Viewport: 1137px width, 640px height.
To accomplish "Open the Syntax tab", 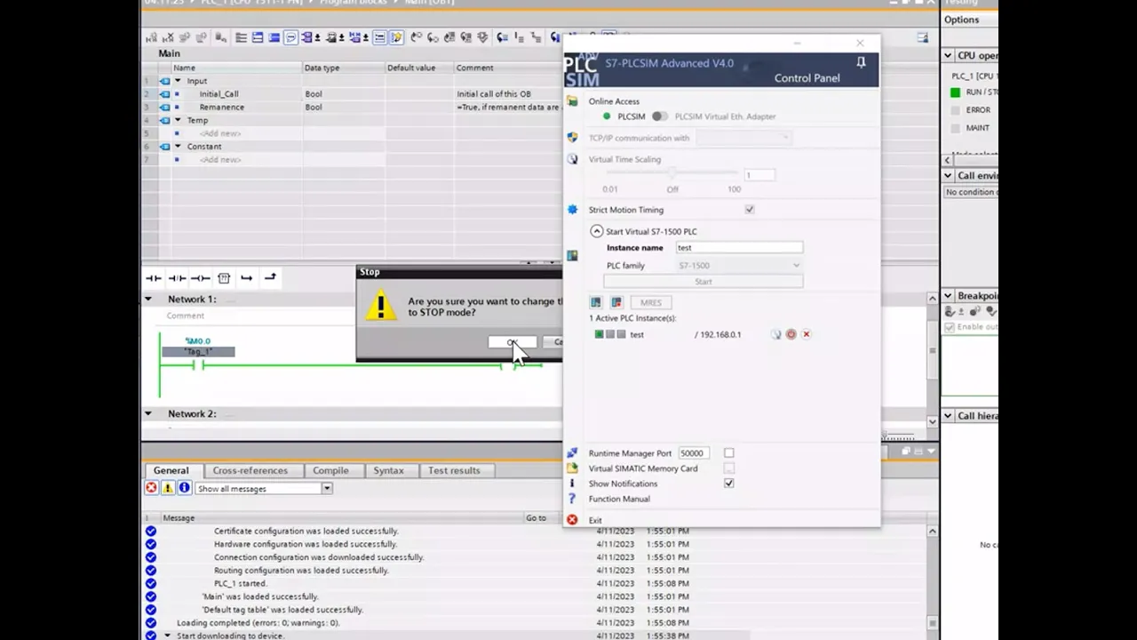I will pos(388,470).
